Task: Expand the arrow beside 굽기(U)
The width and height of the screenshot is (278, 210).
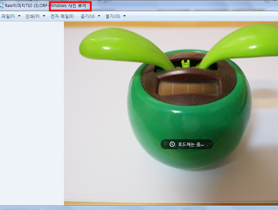Action: point(99,16)
